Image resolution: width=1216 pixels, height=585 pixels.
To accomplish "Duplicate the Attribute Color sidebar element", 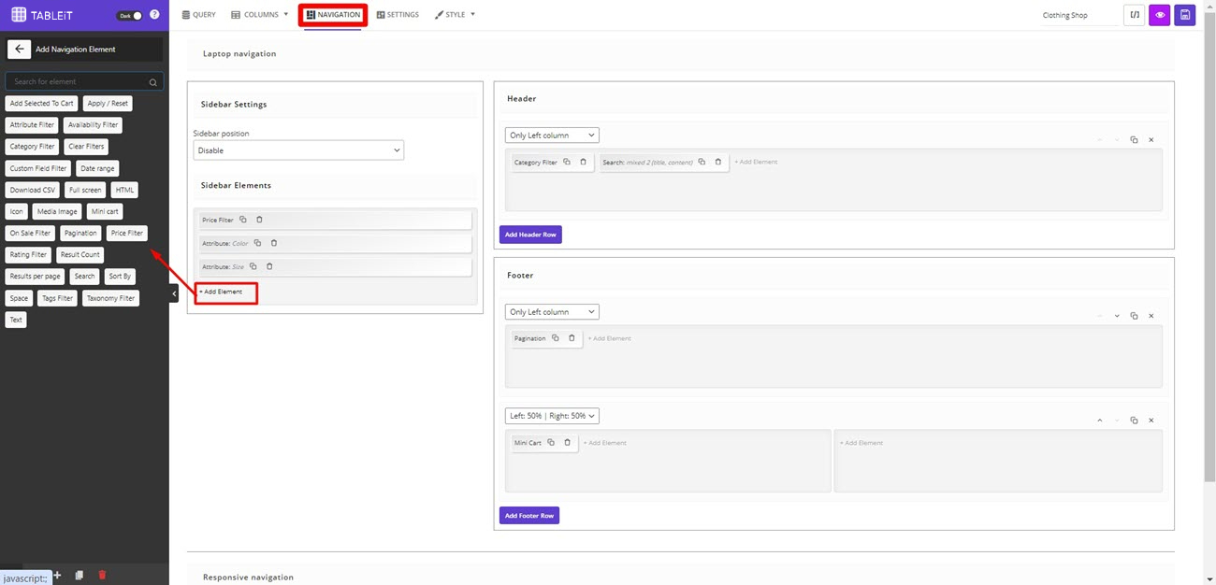I will pos(258,243).
